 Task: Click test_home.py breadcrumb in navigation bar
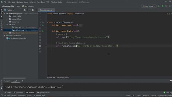[28, 6]
